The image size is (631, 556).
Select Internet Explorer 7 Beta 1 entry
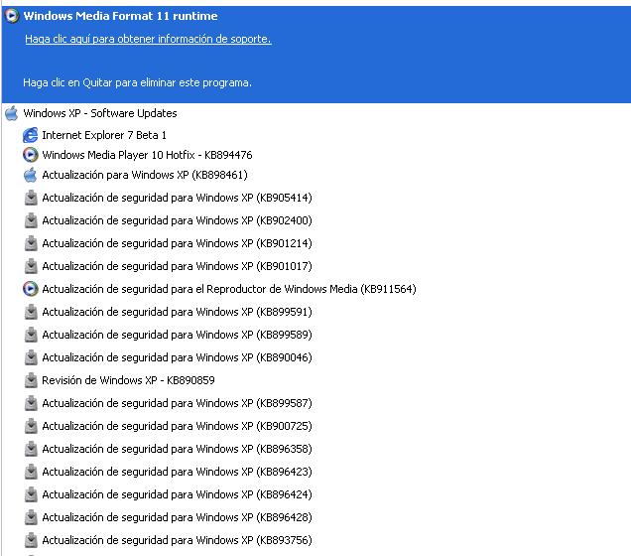point(104,135)
